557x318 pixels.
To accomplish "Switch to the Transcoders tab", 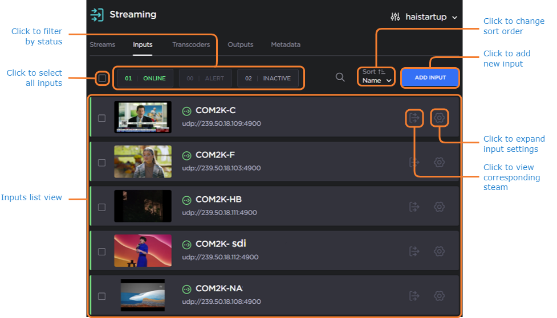I will point(191,44).
